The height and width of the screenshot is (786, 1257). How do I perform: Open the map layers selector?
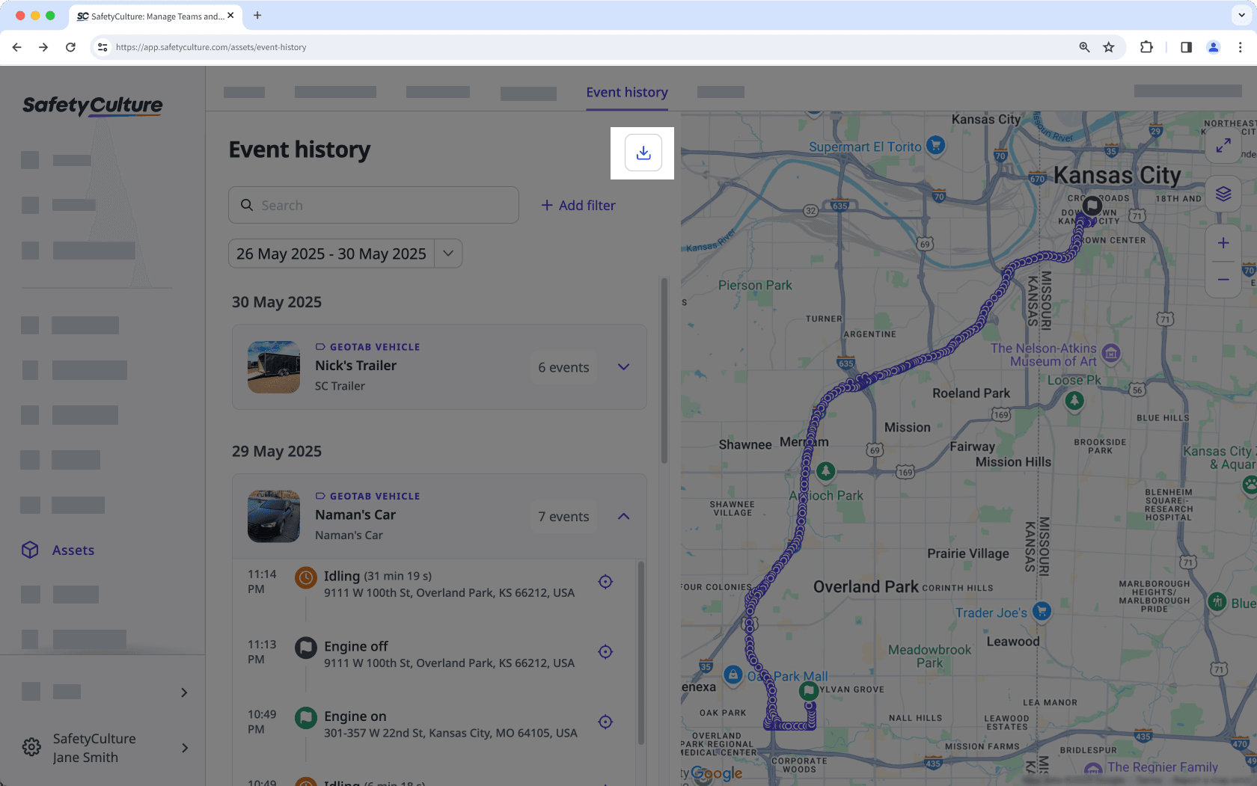1223,194
